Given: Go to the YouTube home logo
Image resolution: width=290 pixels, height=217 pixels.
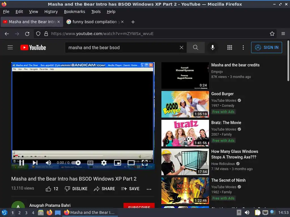Looking at the screenshot, I should click(33, 47).
